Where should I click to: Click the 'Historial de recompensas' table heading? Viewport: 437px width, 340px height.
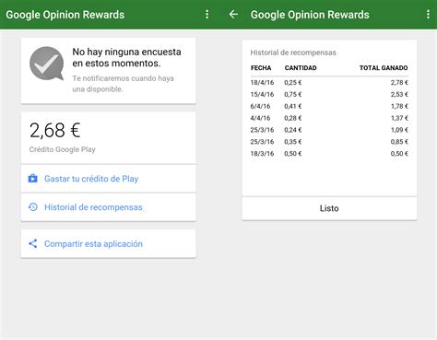293,53
